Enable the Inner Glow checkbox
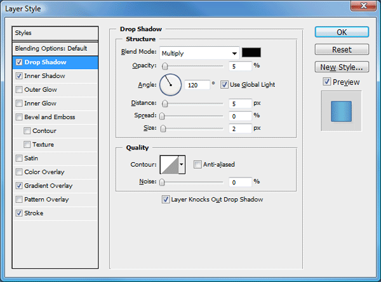Image resolution: width=381 pixels, height=282 pixels. (x=19, y=103)
